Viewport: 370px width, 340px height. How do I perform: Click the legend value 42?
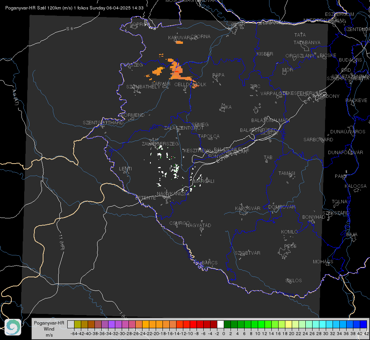coord(366,334)
